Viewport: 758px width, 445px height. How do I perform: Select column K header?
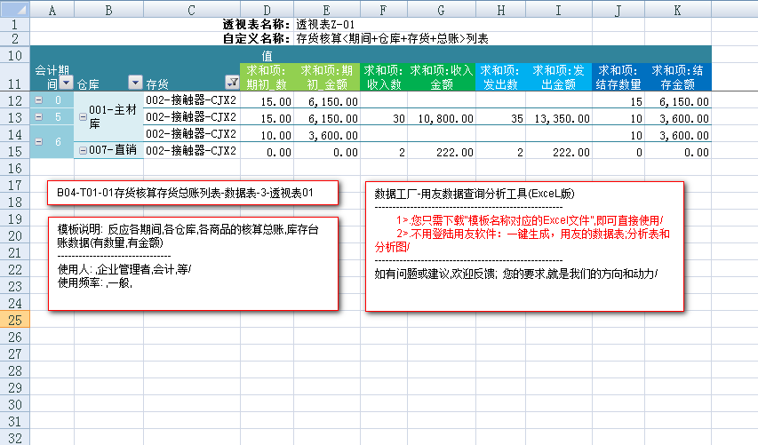677,9
